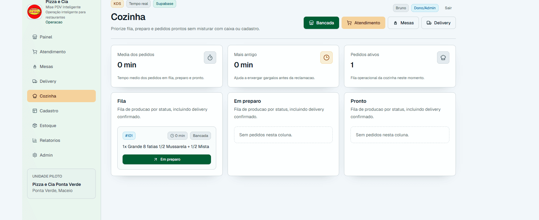Viewport: 539px width, 220px height.
Task: Click the Fila column heading
Action: click(x=122, y=101)
